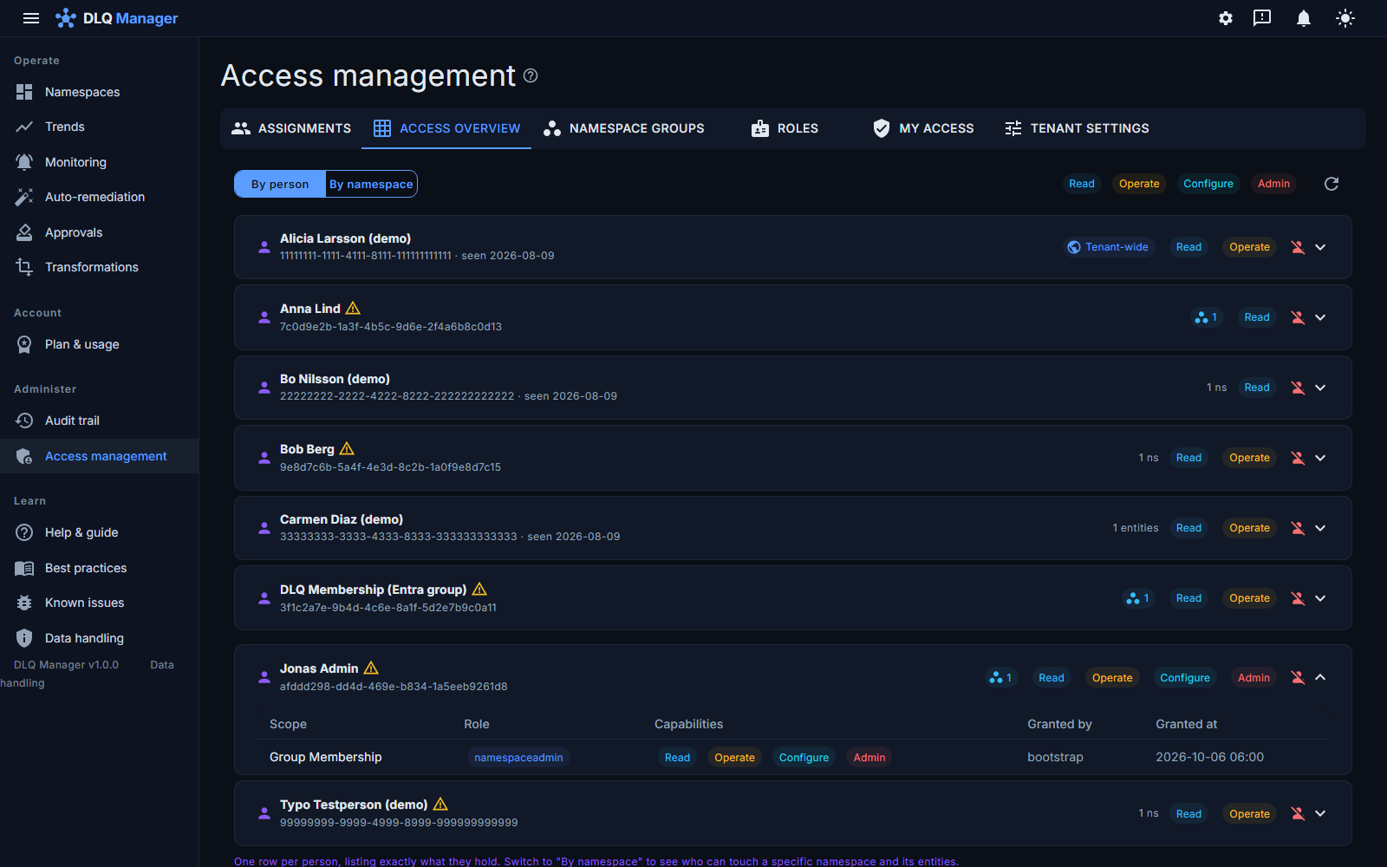The width and height of the screenshot is (1387, 867).
Task: Expand Alicia Larsson's row
Action: (1320, 247)
